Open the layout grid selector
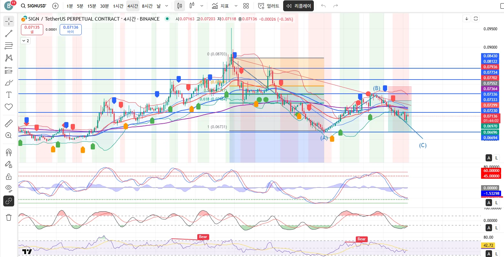 tap(246, 6)
